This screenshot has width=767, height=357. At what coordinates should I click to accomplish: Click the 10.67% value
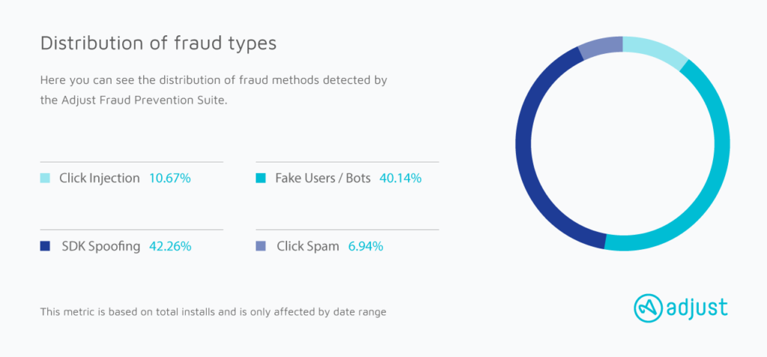click(170, 178)
